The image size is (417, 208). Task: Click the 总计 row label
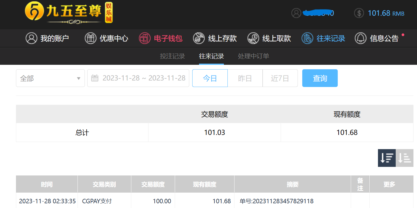coord(82,133)
